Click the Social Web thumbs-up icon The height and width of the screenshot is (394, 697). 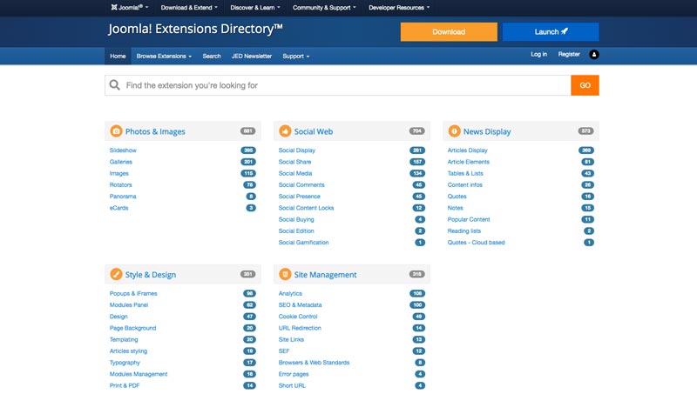[285, 131]
